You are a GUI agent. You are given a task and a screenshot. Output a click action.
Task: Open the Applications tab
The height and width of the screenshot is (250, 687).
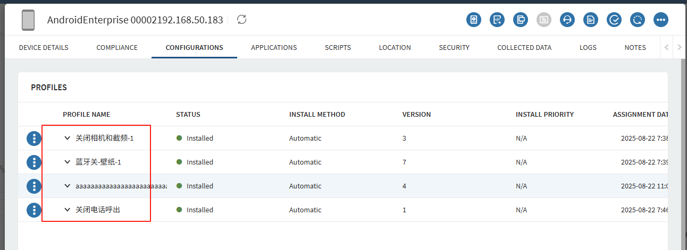tap(274, 47)
